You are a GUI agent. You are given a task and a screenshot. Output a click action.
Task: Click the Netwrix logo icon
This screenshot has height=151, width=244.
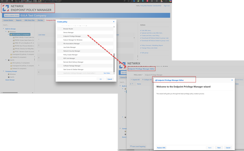pyautogui.click(x=6, y=8)
